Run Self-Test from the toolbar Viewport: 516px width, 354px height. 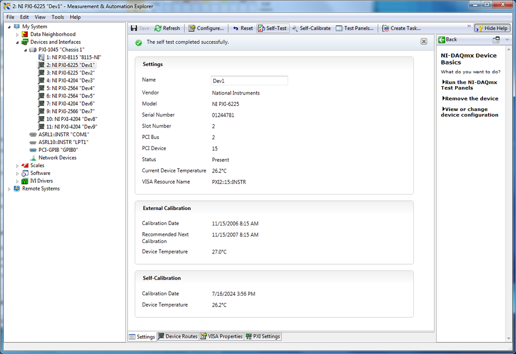point(272,28)
